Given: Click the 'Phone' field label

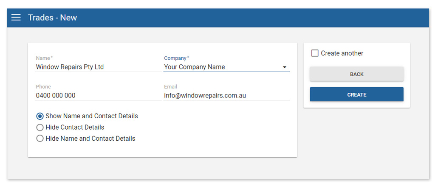Looking at the screenshot, I should point(43,87).
